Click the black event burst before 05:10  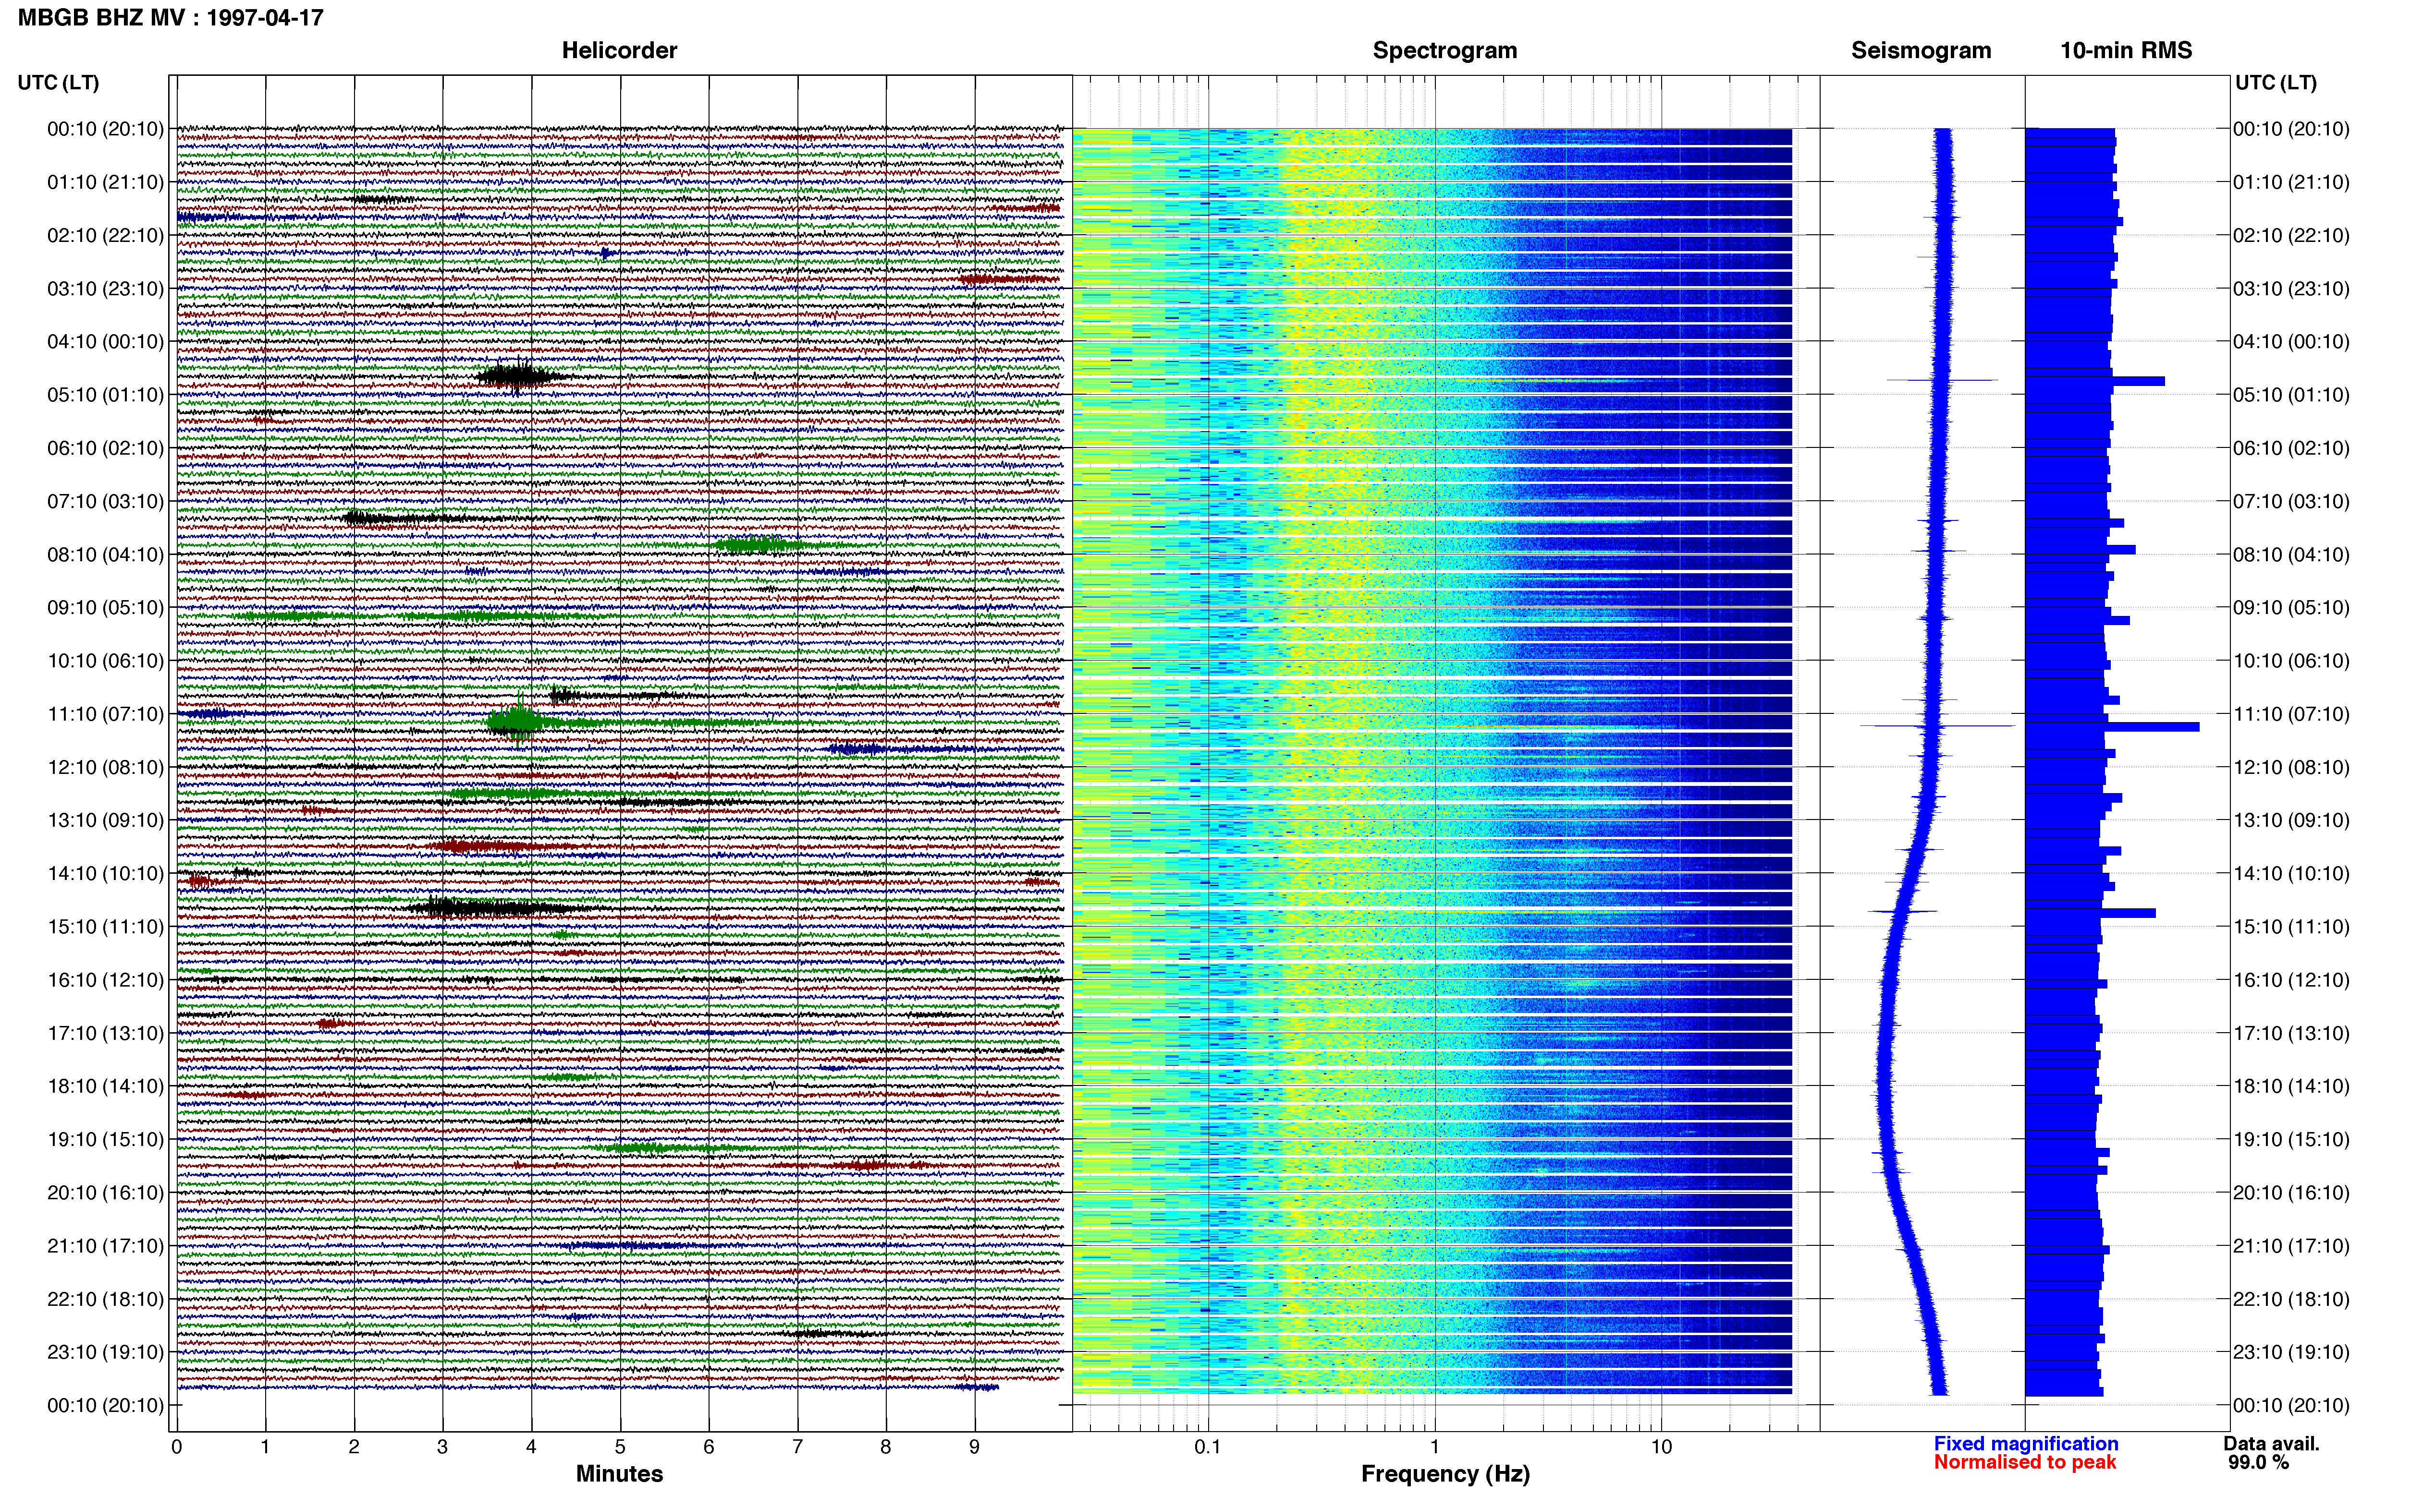pyautogui.click(x=518, y=376)
